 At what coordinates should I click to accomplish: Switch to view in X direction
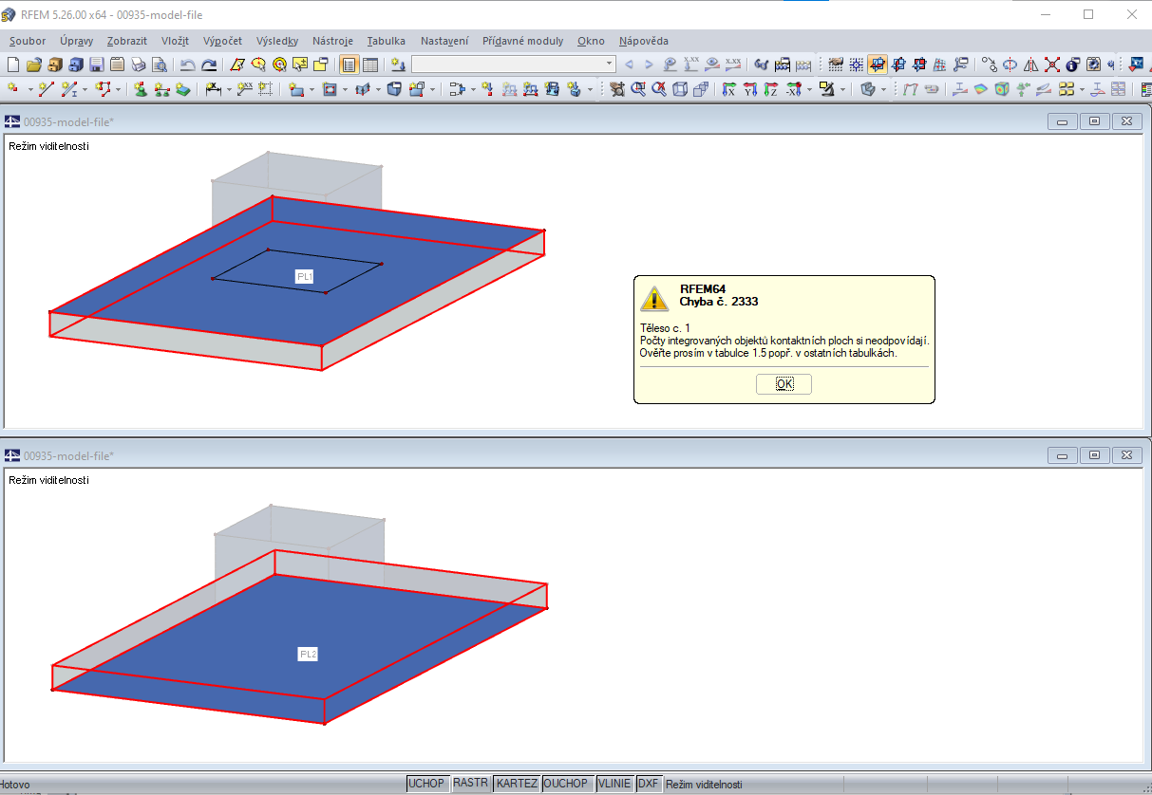click(728, 89)
